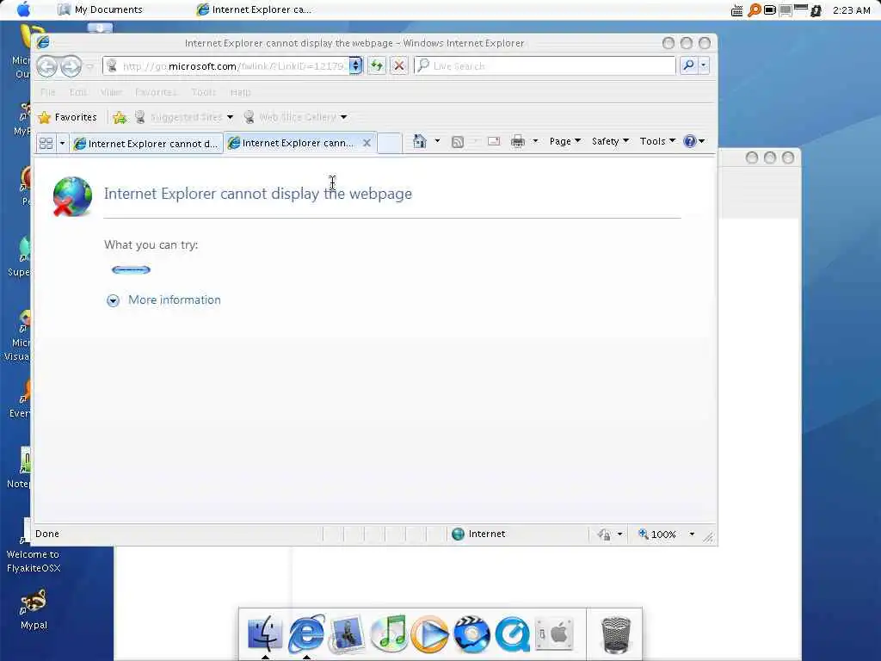Click the Print icon

[x=517, y=141]
